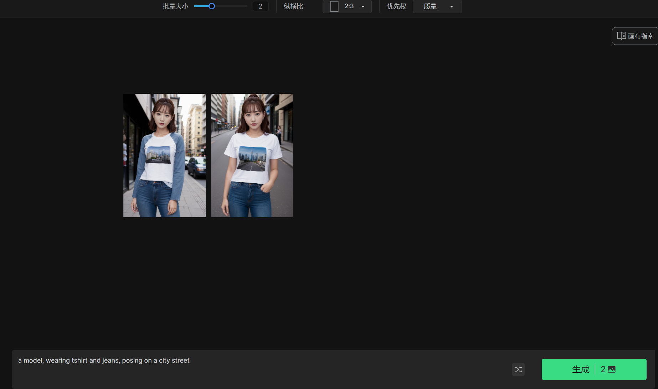
Task: Click the portrait orientation swatch beside 2:3
Action: [334, 6]
